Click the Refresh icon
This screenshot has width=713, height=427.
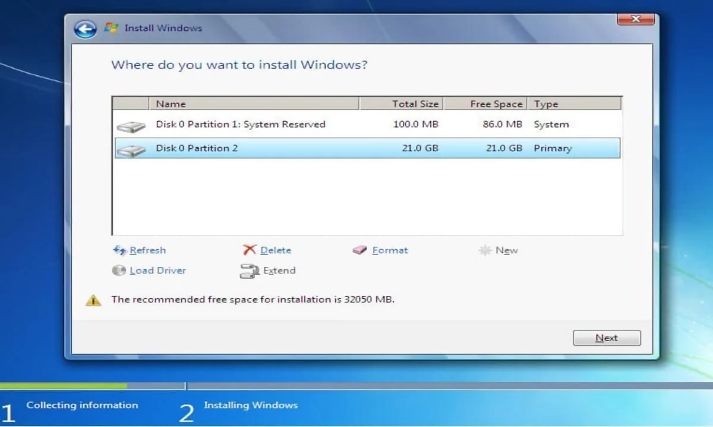pyautogui.click(x=119, y=250)
